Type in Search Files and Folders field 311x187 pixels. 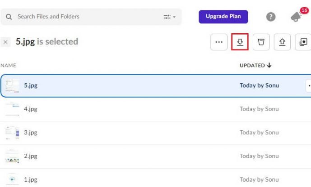pyautogui.click(x=86, y=17)
